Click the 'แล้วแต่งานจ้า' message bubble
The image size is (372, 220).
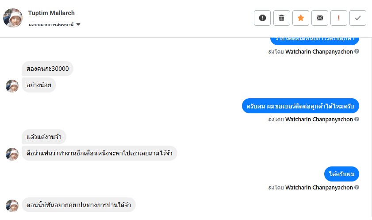pyautogui.click(x=44, y=137)
